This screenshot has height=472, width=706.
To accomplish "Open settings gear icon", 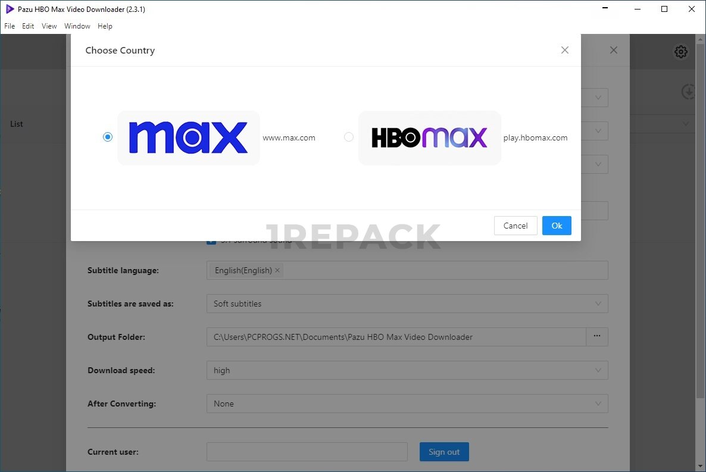I will coord(680,52).
